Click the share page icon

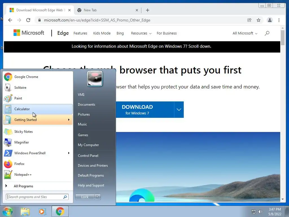pos(249,20)
